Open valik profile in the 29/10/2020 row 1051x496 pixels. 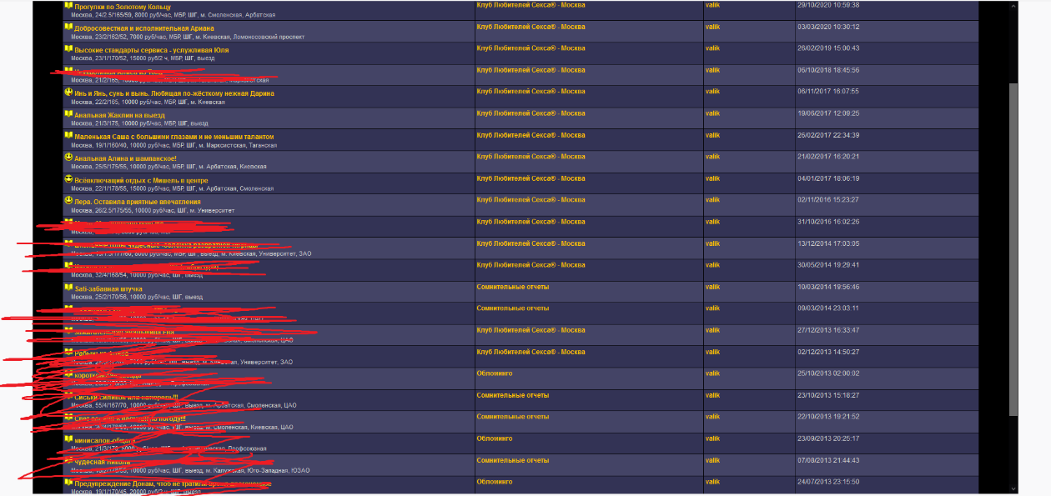(712, 5)
